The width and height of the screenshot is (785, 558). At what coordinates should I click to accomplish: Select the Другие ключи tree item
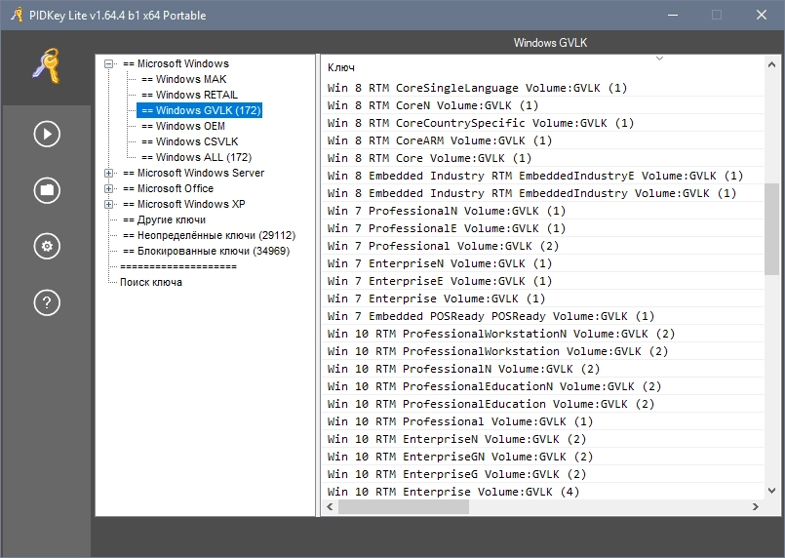coord(164,219)
